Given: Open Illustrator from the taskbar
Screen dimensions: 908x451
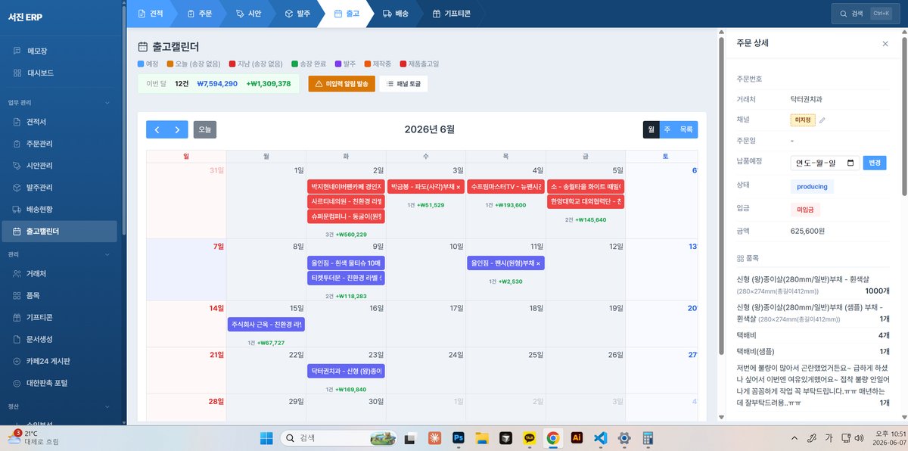Looking at the screenshot, I should coord(577,437).
